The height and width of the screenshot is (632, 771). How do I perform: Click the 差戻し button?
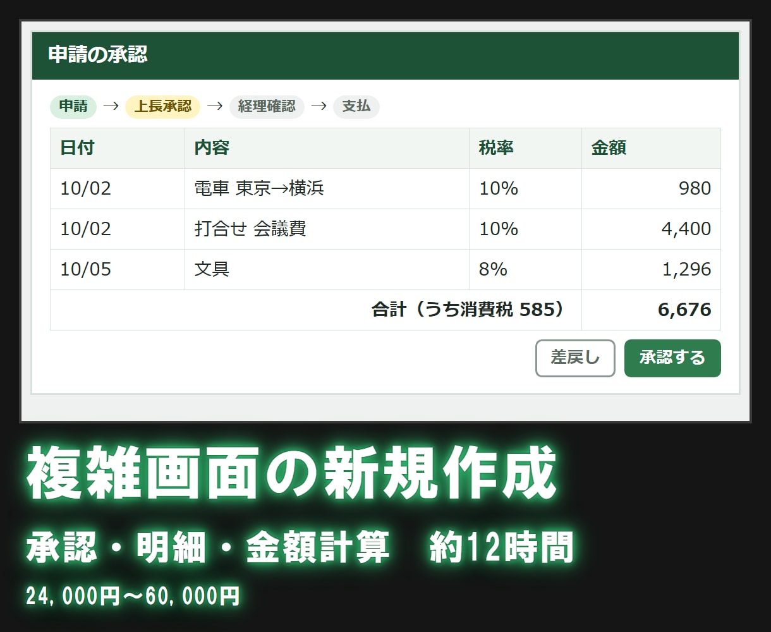575,358
